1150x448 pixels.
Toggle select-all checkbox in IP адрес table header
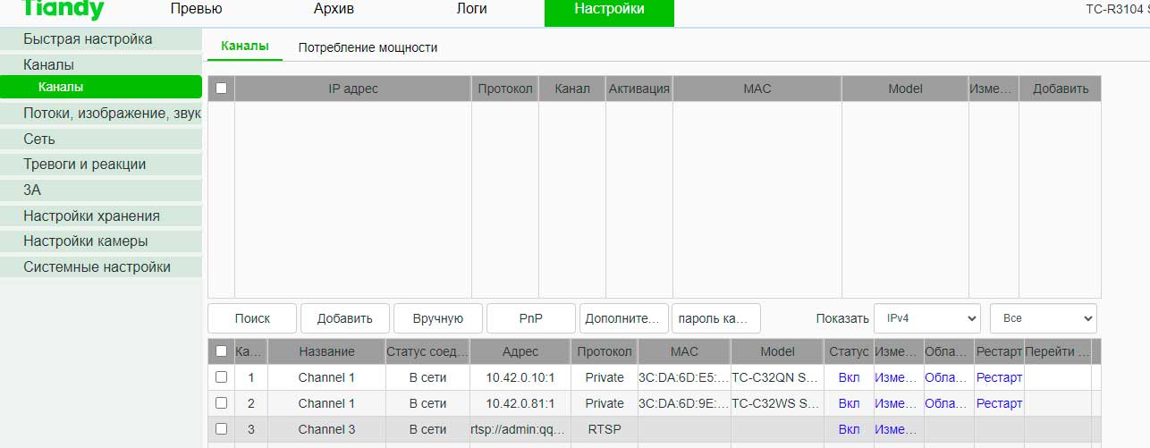coord(221,89)
